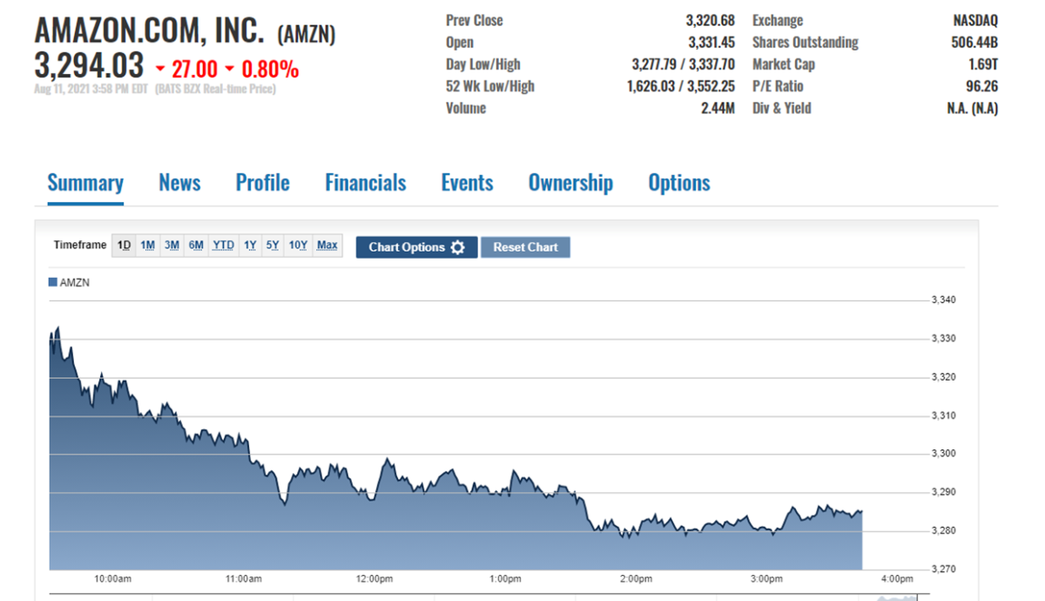Click the Open value 3,331.45
Screen dimensions: 1045x601
click(x=710, y=42)
